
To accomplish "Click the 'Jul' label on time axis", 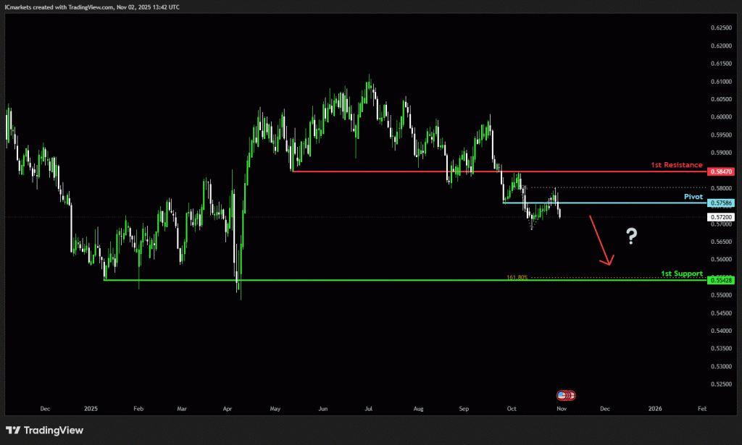I will [x=369, y=409].
